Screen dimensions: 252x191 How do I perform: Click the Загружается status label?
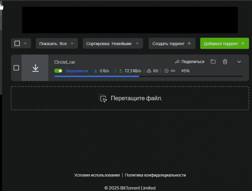click(76, 71)
